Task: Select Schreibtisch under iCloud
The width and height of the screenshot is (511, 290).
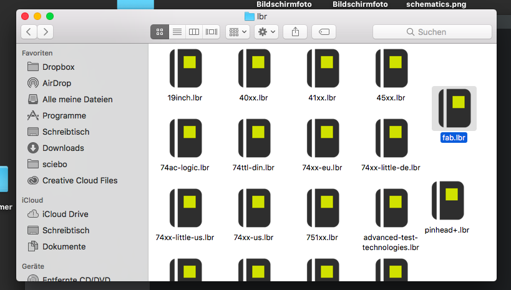Action: [x=58, y=230]
